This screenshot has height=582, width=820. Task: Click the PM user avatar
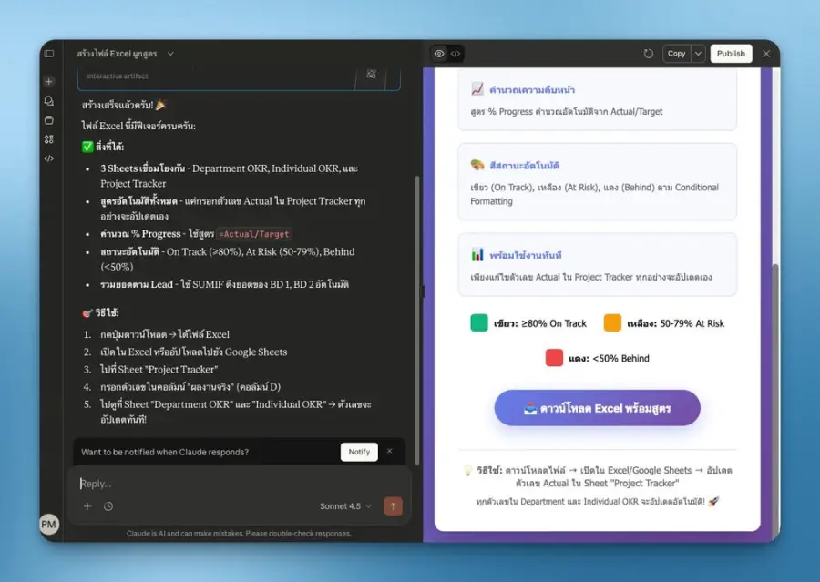tap(48, 524)
